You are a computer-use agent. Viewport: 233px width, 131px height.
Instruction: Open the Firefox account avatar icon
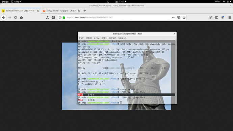pos(223,18)
